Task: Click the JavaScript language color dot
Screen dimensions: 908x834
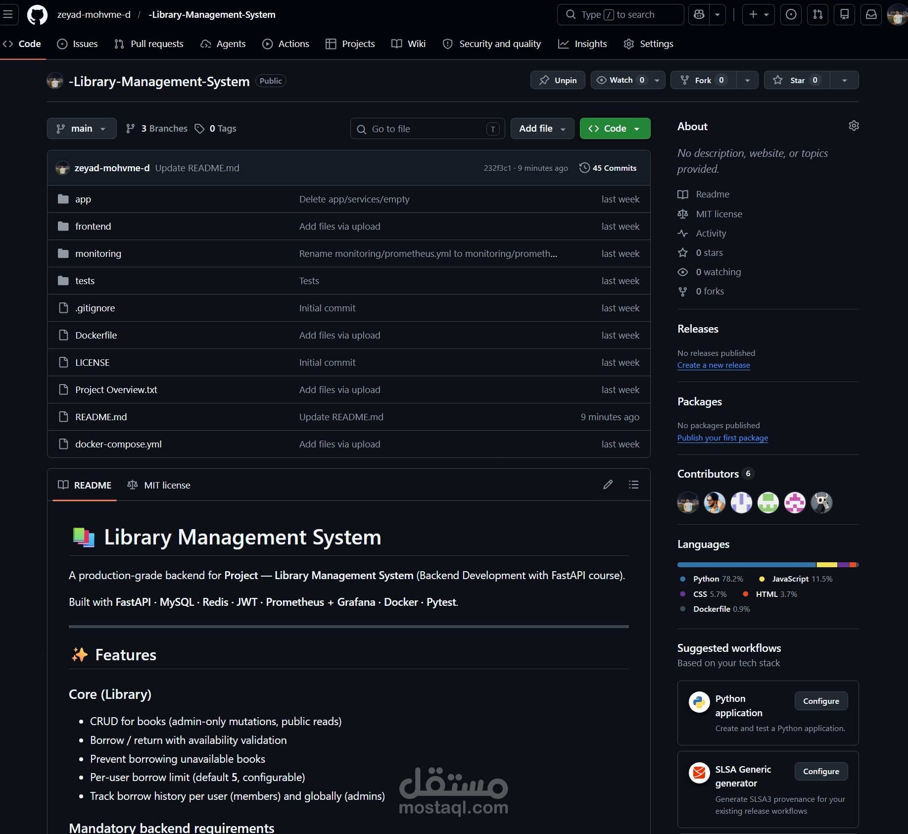Action: pyautogui.click(x=762, y=579)
